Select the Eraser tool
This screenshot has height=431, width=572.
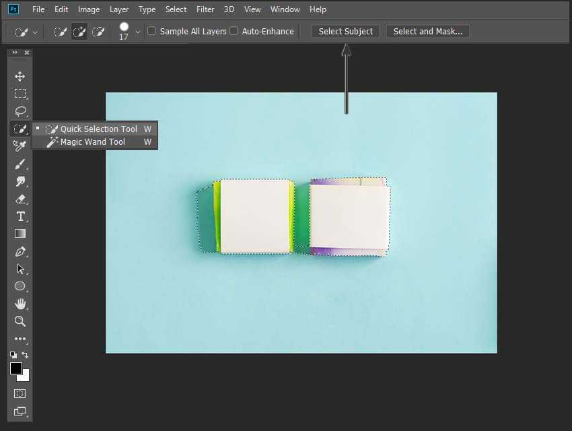coord(20,199)
